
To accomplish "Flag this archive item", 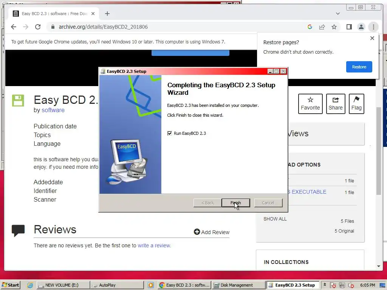I will [x=356, y=104].
